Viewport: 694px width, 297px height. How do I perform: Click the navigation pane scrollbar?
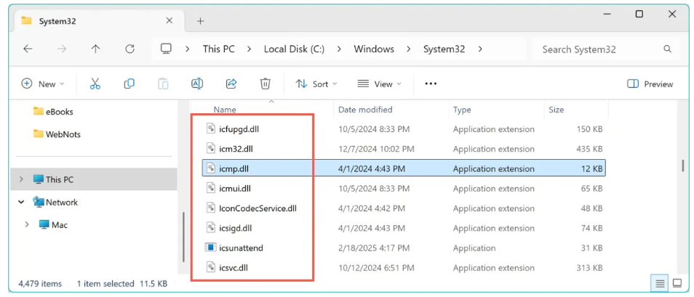pos(183,237)
